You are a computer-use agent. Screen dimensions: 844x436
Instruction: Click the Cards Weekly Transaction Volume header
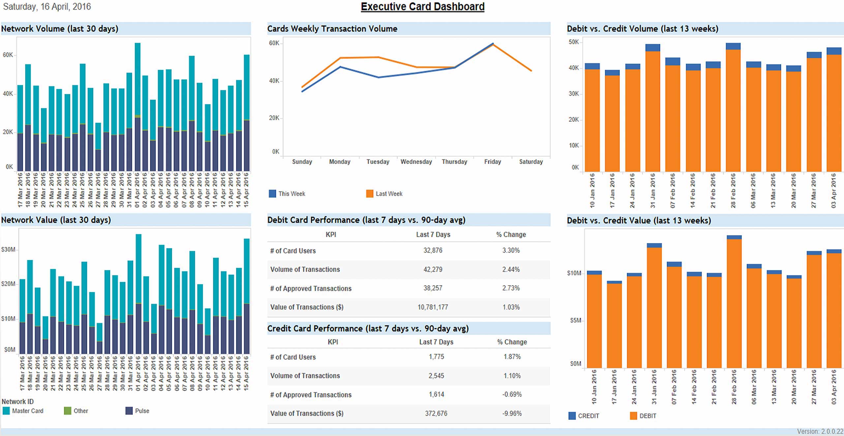[x=332, y=29]
